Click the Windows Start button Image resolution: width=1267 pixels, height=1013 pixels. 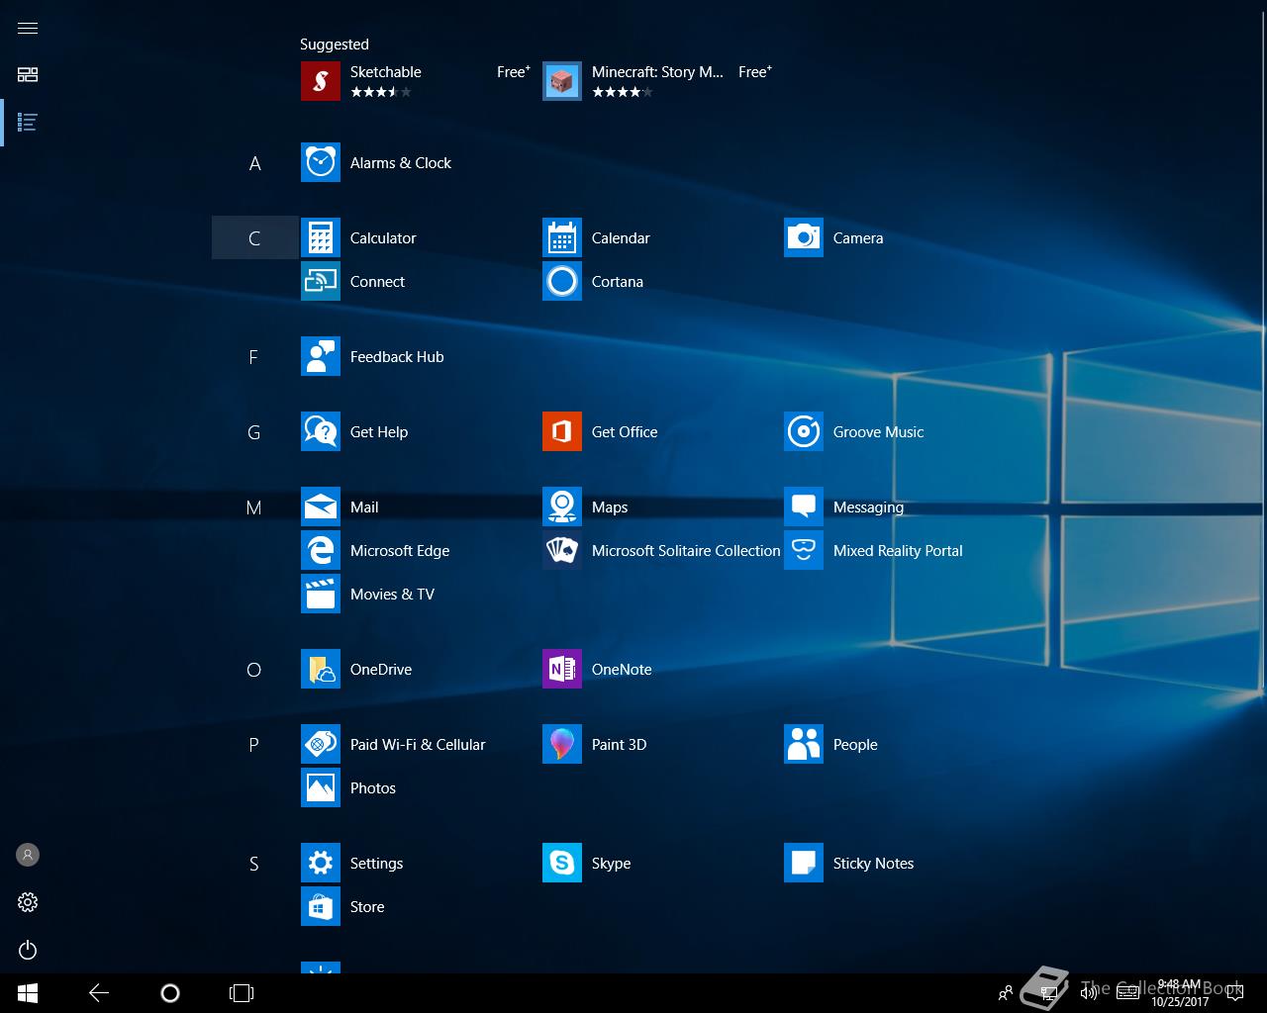pos(28,993)
